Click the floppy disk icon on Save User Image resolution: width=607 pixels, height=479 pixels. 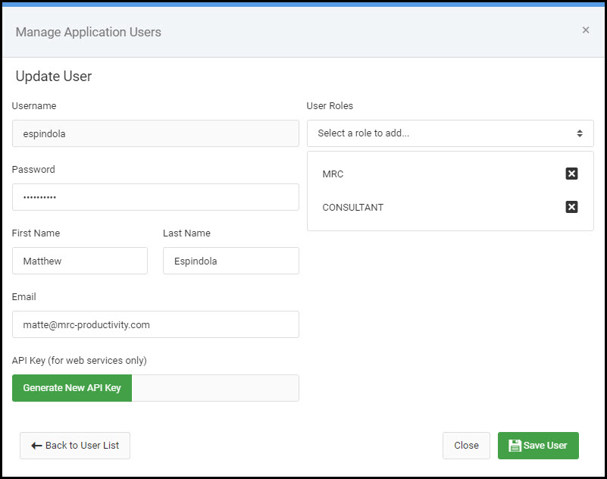pos(515,446)
